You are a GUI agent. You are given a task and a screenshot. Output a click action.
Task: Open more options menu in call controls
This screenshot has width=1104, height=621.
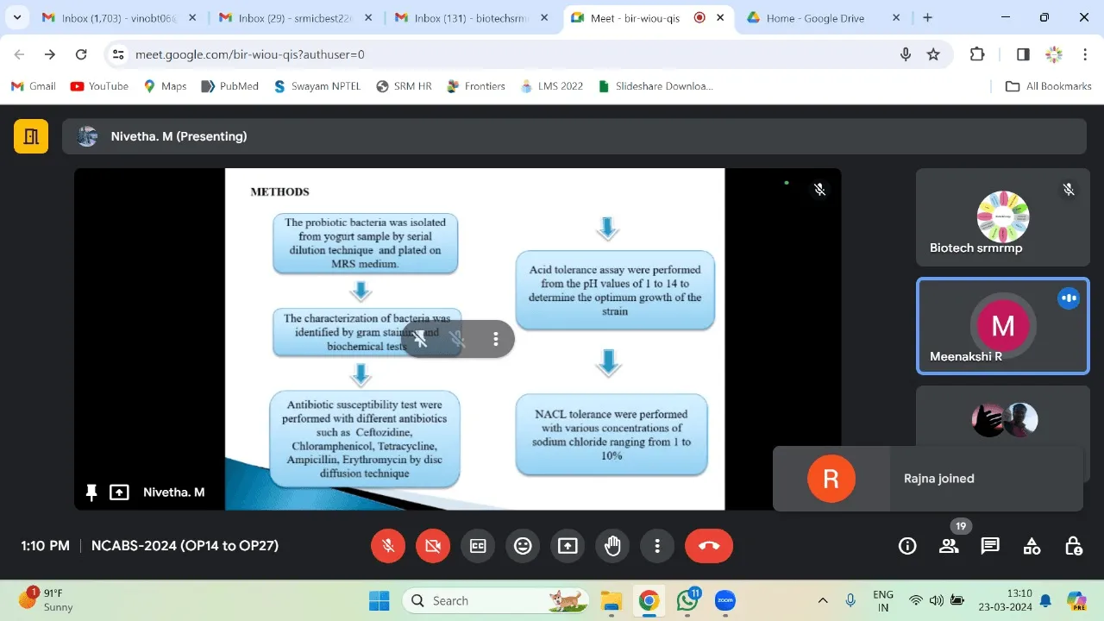point(657,546)
